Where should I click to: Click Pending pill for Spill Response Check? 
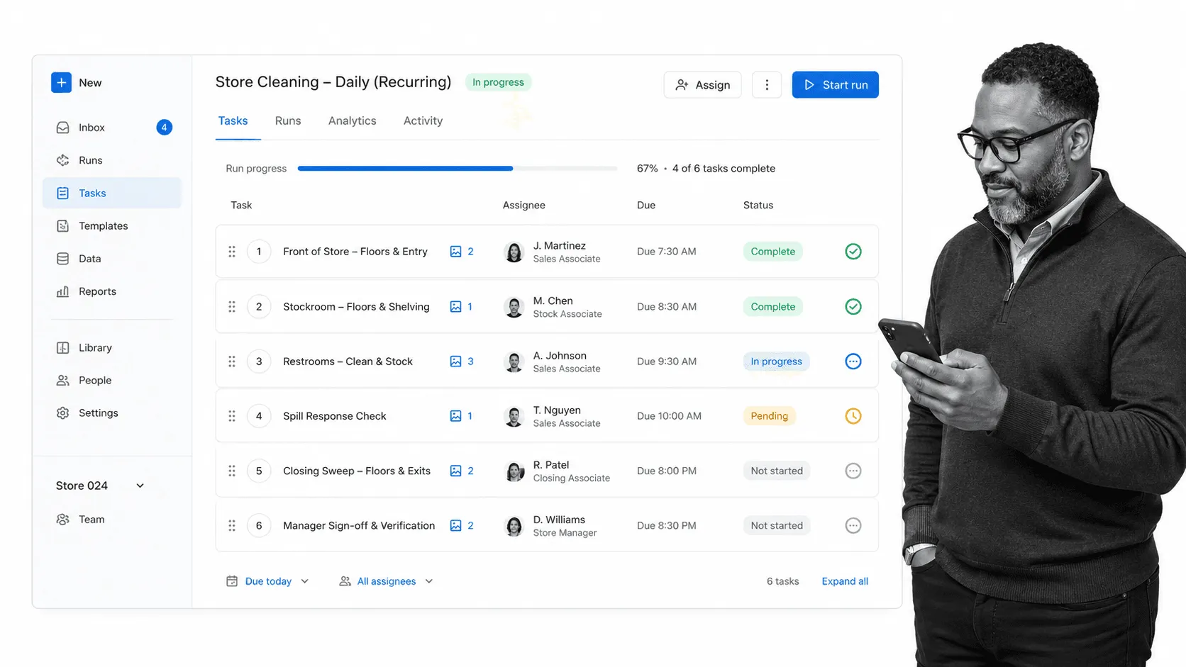tap(770, 416)
